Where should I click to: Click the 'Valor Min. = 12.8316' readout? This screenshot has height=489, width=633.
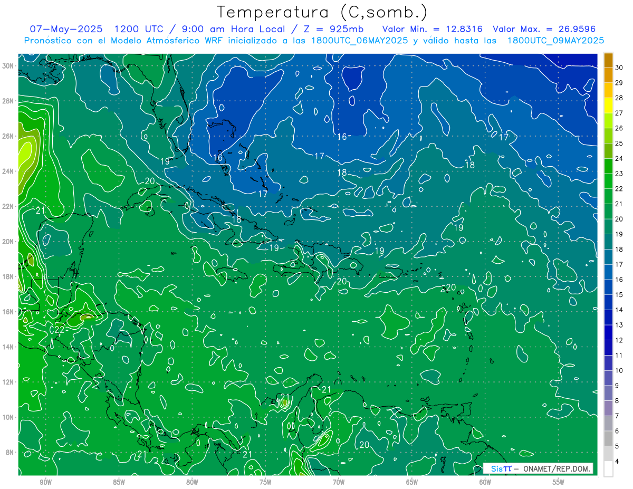pos(433,29)
